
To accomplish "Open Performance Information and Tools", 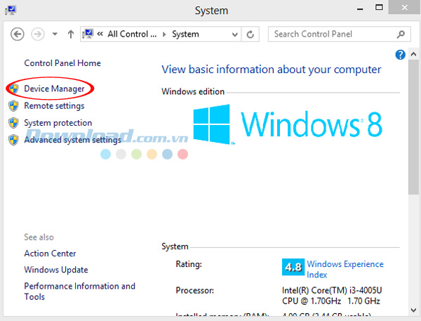I will click(x=80, y=291).
